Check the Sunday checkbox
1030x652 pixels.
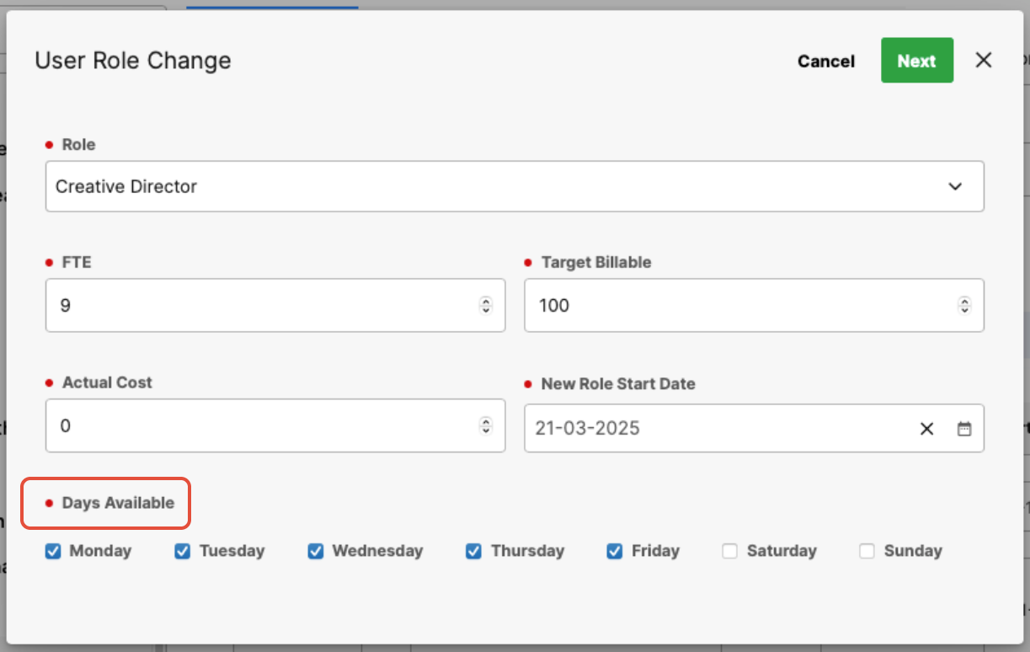point(867,551)
